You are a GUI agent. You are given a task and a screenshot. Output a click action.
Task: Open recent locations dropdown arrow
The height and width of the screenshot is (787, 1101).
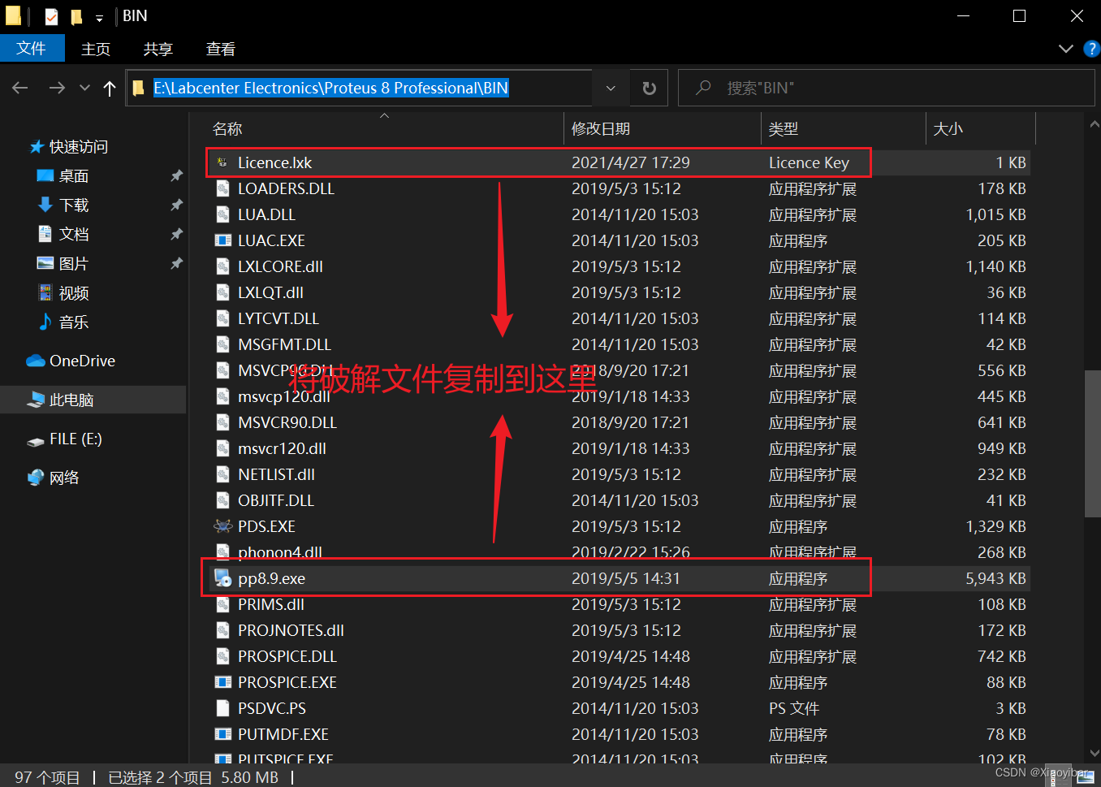pos(84,88)
